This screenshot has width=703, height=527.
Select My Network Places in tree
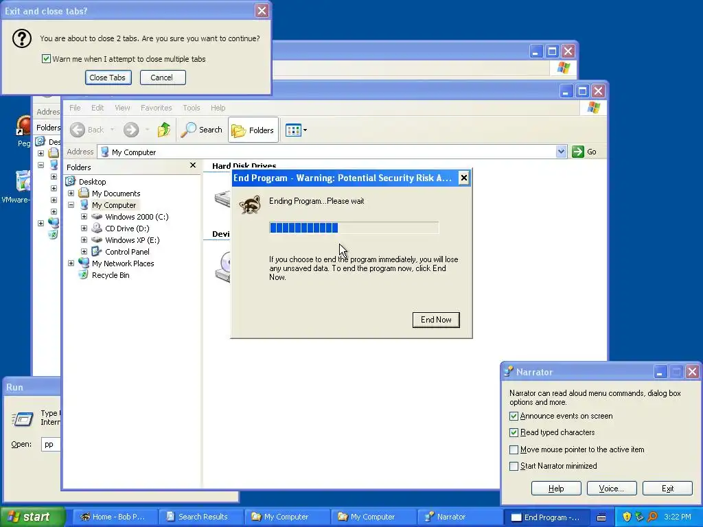[x=122, y=263]
